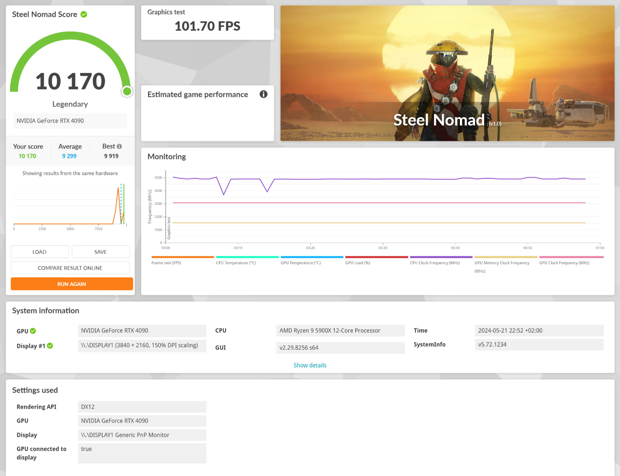The image size is (620, 476).
Task: Toggle the Frame rate (FPS) legend series
Action: (x=183, y=260)
